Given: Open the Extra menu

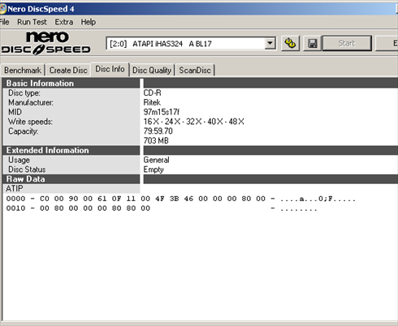Looking at the screenshot, I should point(64,22).
